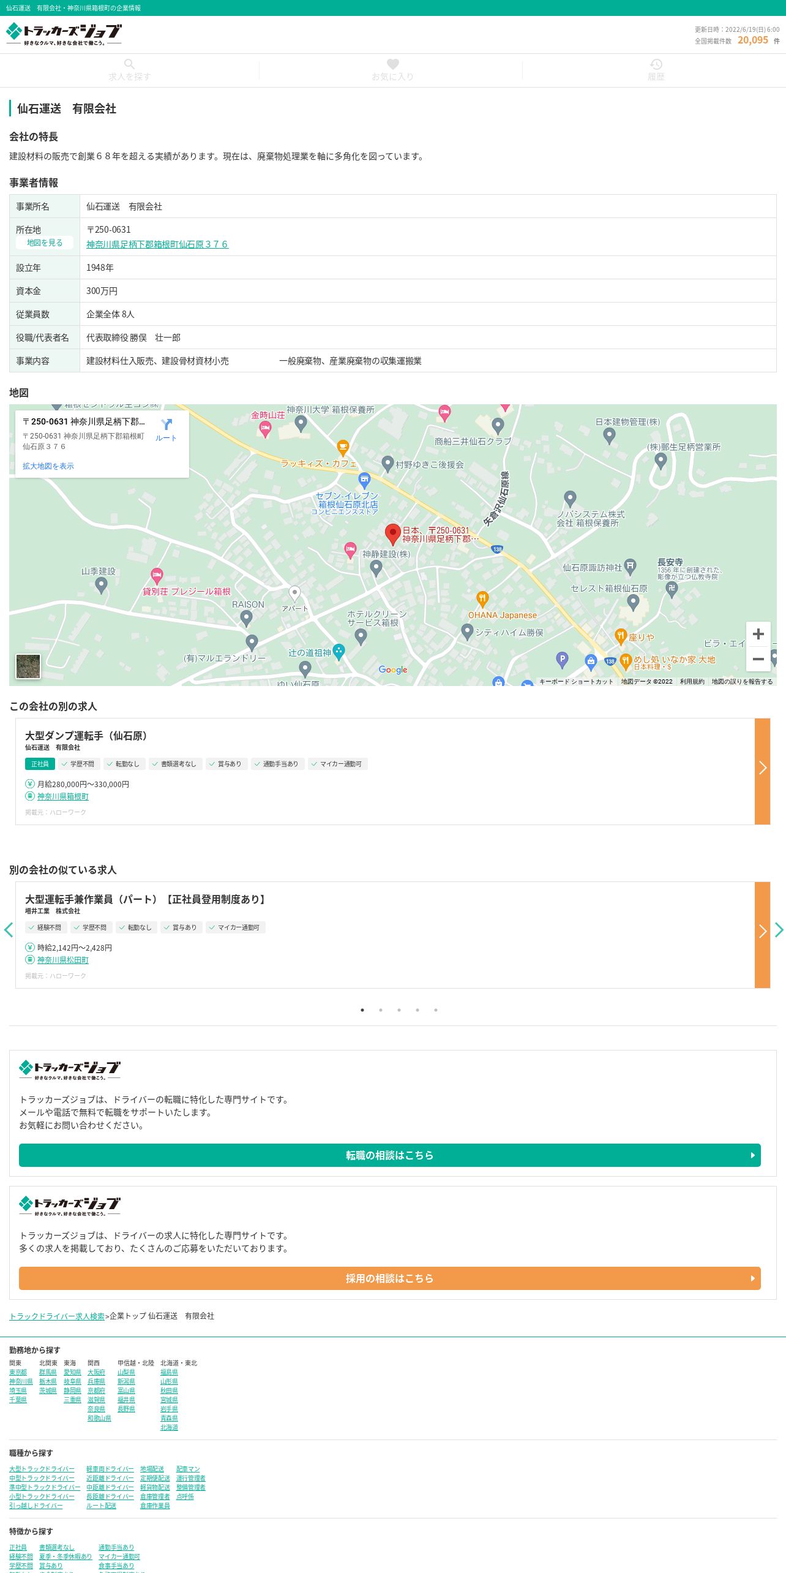This screenshot has width=786, height=1573.
Task: Click 仙石原諏訪神社 shrine marker
Action: click(631, 567)
